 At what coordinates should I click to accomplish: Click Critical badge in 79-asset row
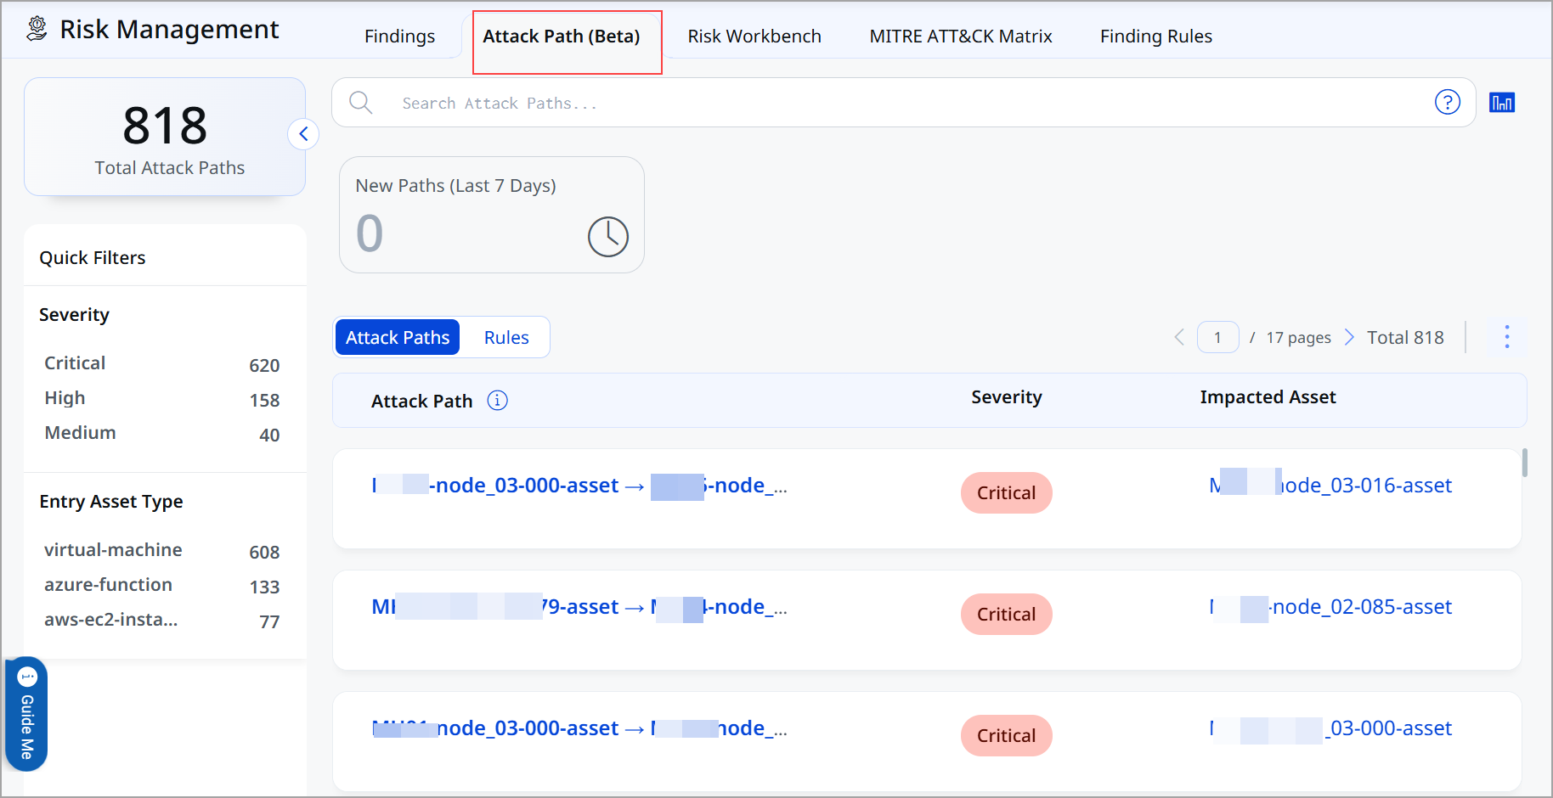(x=1006, y=614)
